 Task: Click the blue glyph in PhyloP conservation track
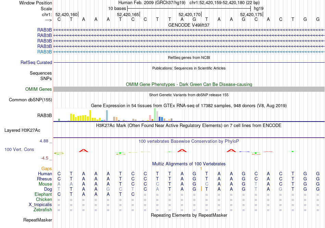click(x=244, y=152)
